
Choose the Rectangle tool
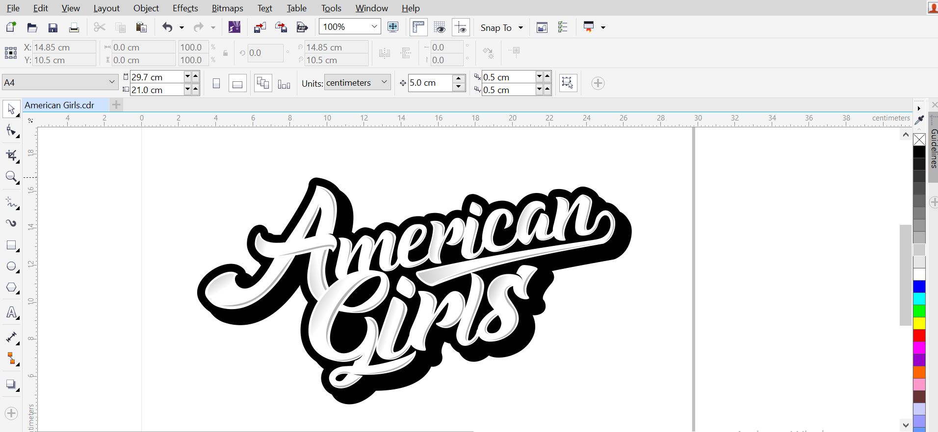[x=11, y=245]
